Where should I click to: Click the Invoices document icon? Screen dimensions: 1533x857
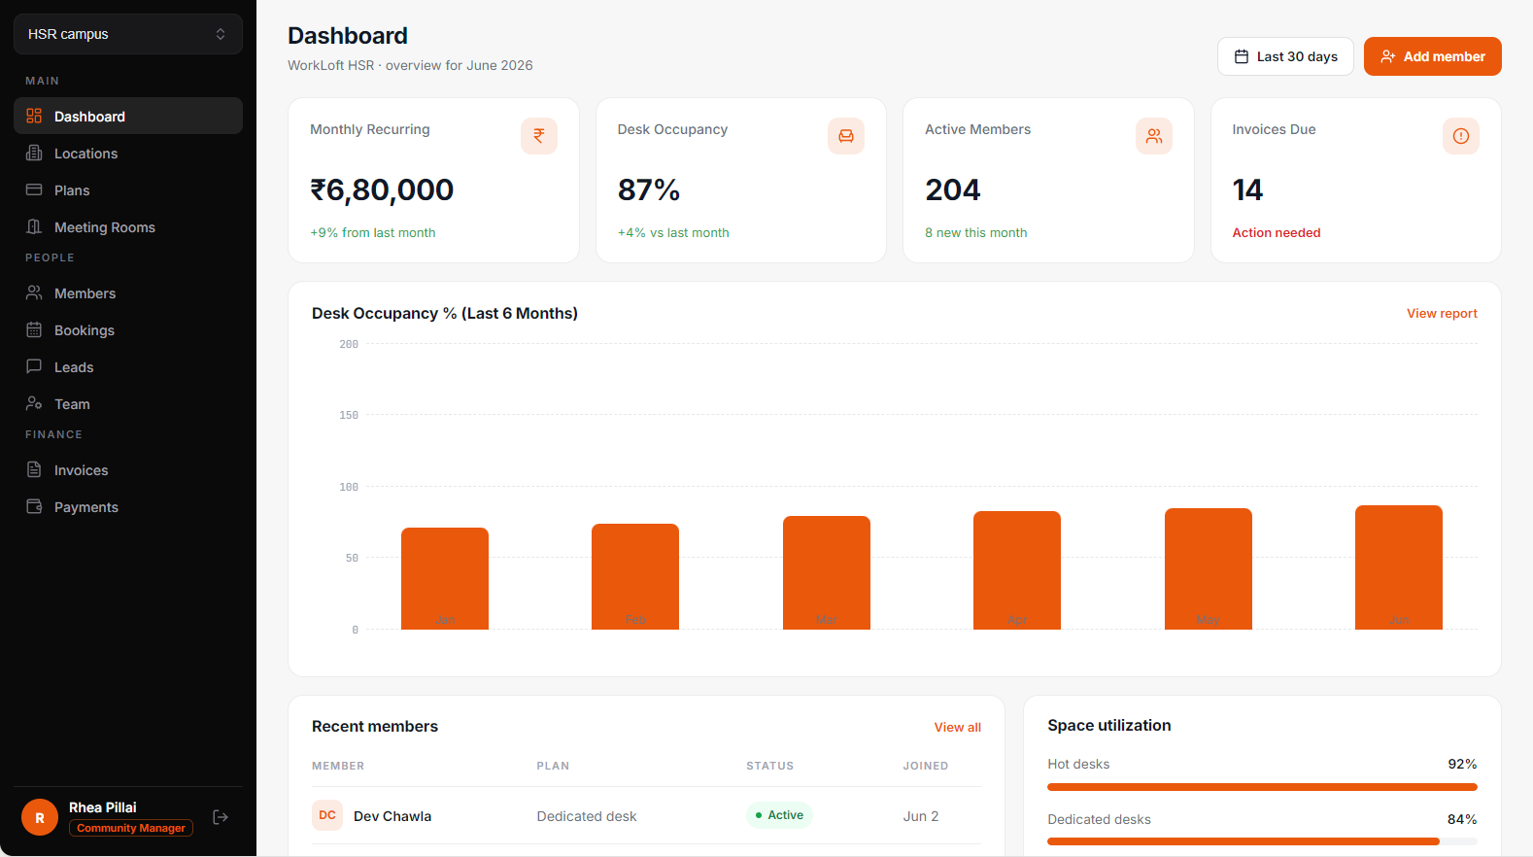point(34,469)
